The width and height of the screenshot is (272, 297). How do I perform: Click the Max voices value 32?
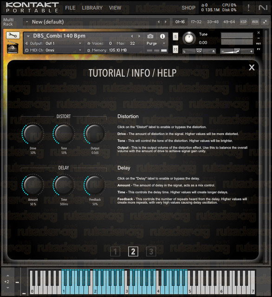(132, 43)
